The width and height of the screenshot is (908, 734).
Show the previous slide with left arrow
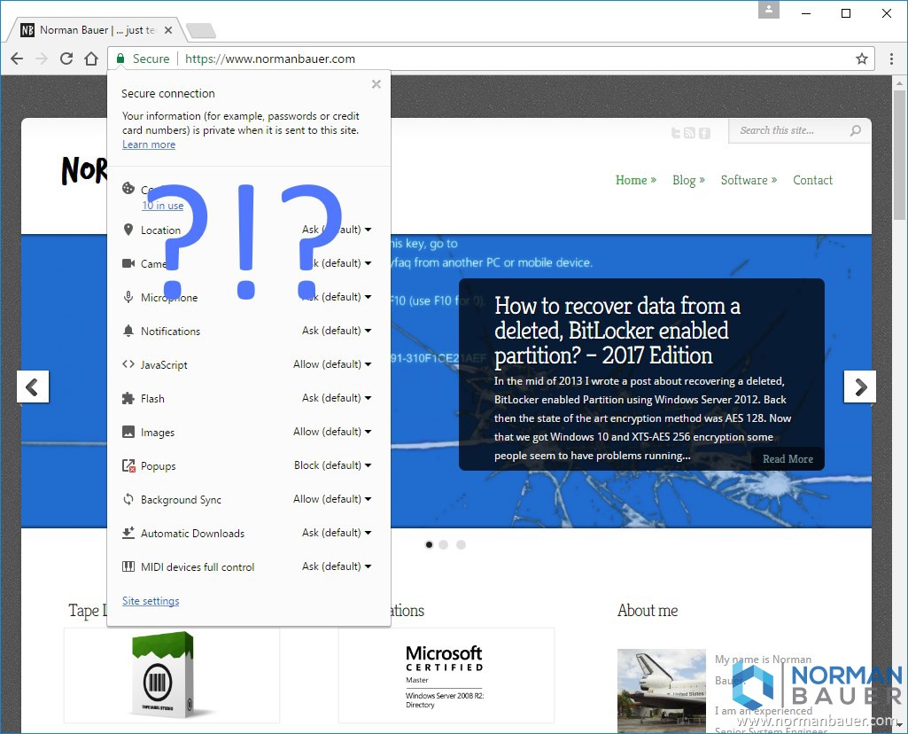pyautogui.click(x=33, y=387)
